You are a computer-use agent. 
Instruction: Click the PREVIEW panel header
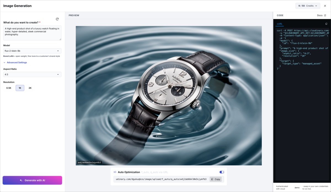point(74,15)
